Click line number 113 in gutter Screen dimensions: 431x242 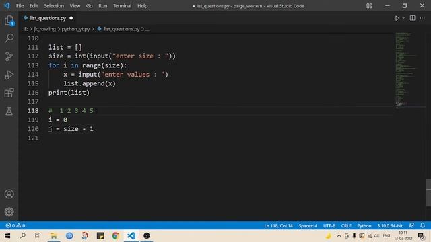(x=33, y=65)
